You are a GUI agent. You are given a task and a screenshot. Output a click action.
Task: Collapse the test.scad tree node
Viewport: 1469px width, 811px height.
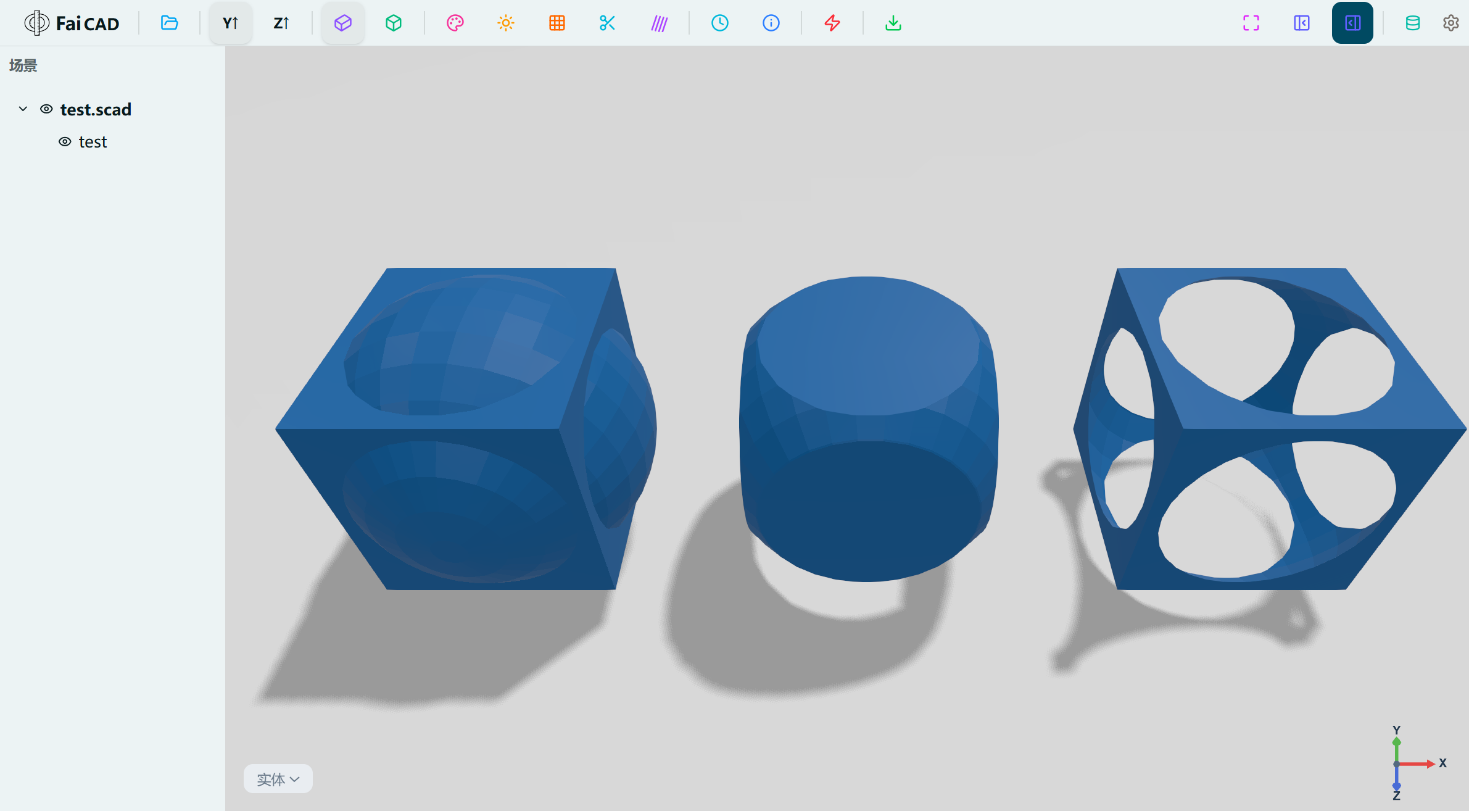point(23,109)
